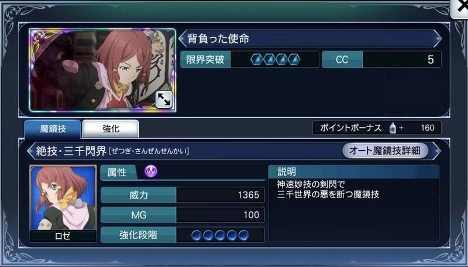The height and width of the screenshot is (267, 468).
Task: Switch to the 魔鏡技 tab
Action: 53,129
